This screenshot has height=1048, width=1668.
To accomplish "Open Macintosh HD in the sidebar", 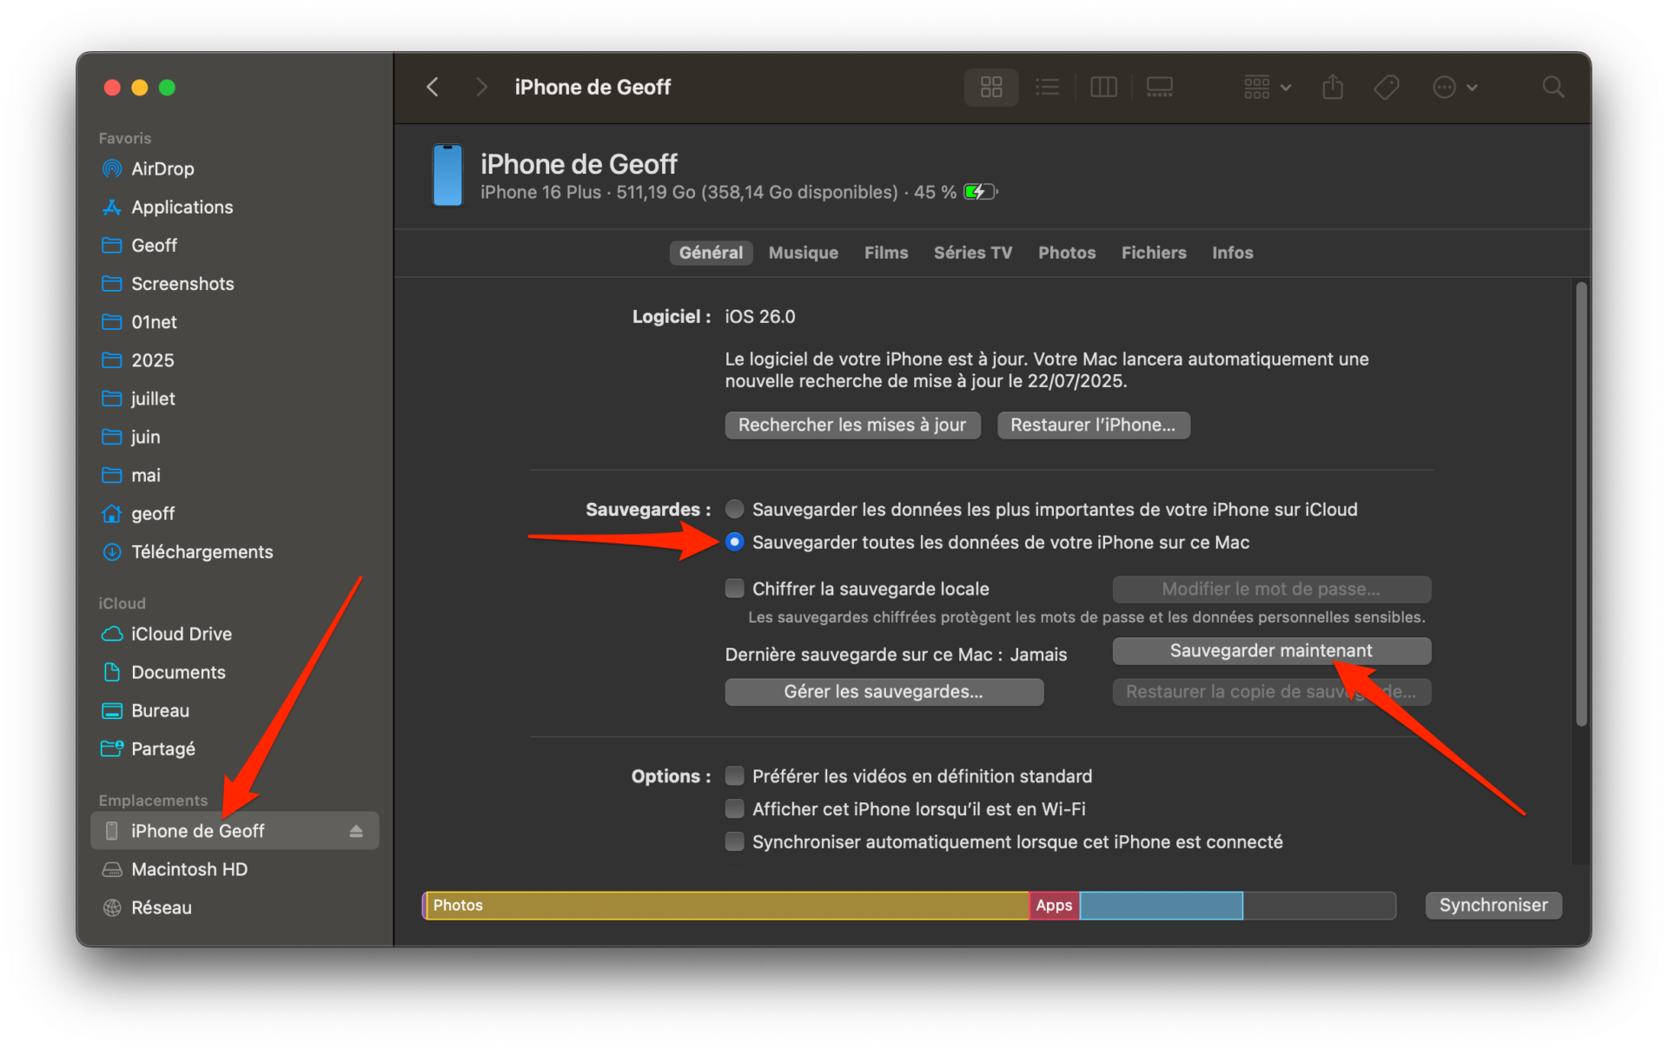I will coord(235,869).
